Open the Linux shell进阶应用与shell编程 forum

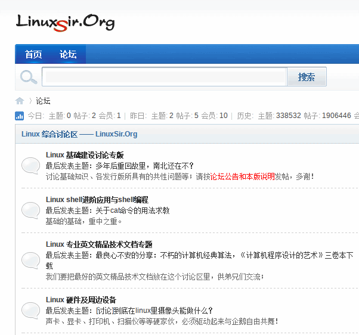tap(97, 200)
